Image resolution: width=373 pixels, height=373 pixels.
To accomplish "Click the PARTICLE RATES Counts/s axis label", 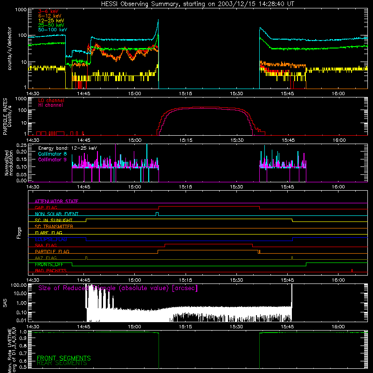I will point(7,117).
